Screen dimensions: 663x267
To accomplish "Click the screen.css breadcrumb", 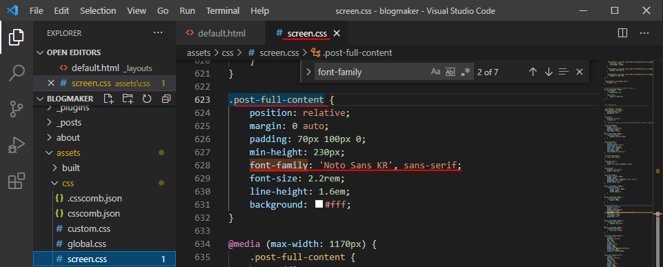I will 279,53.
